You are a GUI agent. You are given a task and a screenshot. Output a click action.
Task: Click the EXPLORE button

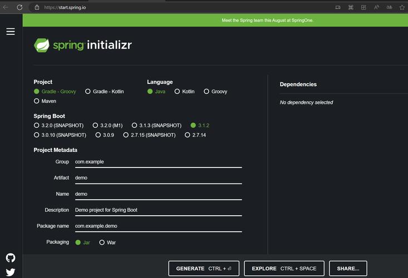click(x=284, y=269)
